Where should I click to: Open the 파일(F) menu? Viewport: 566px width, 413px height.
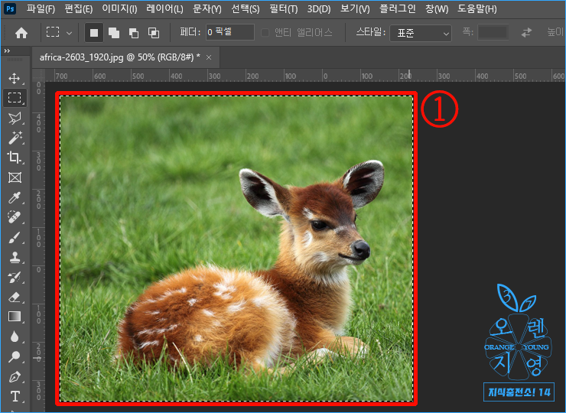[x=41, y=8]
